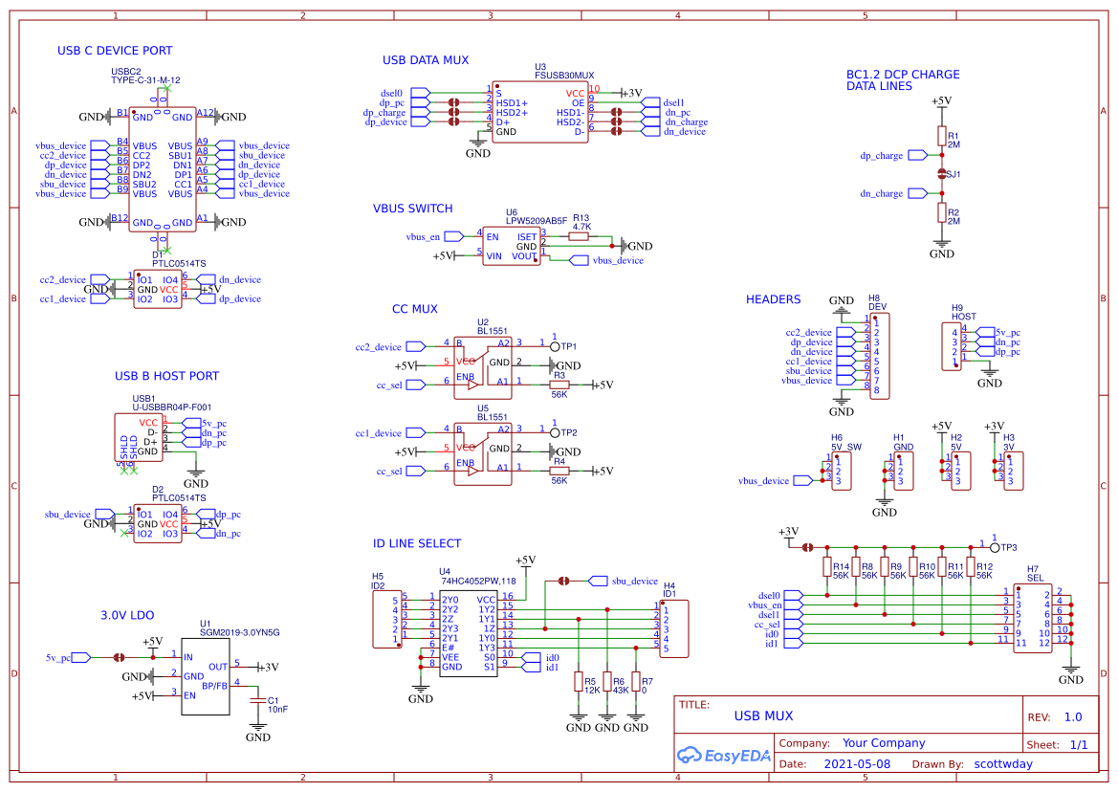
Task: Click the 5v_pc net label at LDO input
Action: pos(57,658)
